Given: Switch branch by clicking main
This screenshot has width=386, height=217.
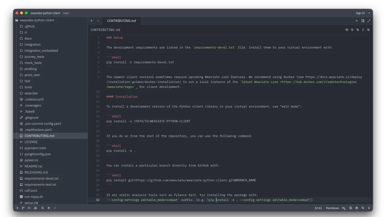Looking at the screenshot, I should coord(66,13).
